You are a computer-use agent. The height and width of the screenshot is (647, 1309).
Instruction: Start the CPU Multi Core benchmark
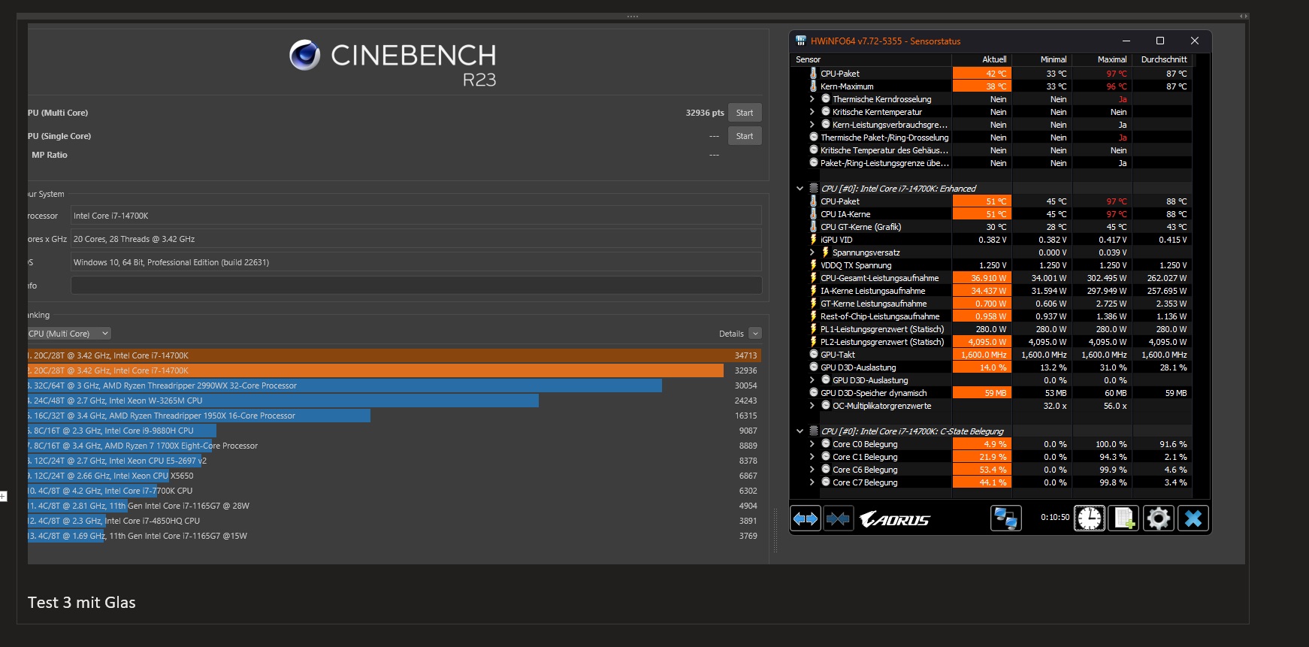(x=745, y=113)
